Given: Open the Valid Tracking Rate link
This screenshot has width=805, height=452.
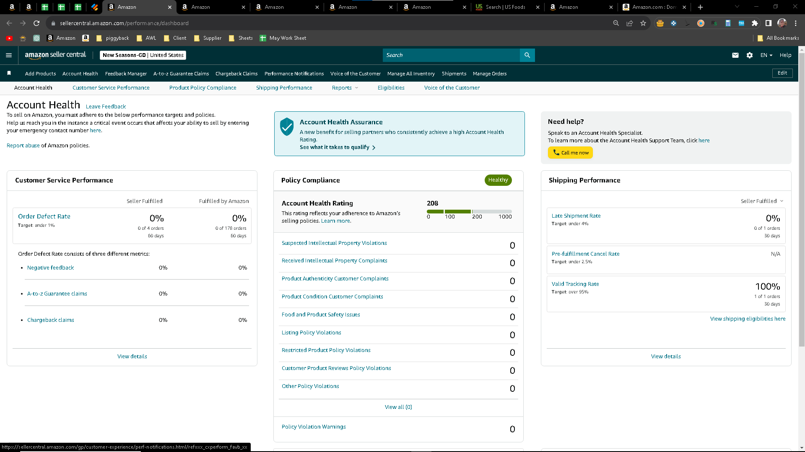Looking at the screenshot, I should (x=575, y=284).
